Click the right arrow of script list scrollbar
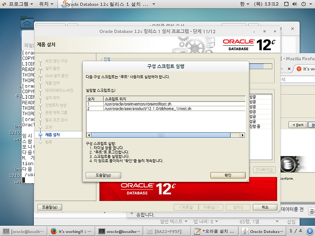Viewport: 315px width, 236px height. pyautogui.click(x=243, y=135)
